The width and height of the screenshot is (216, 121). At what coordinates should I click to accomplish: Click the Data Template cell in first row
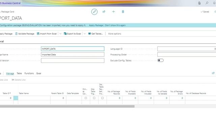click(74, 98)
